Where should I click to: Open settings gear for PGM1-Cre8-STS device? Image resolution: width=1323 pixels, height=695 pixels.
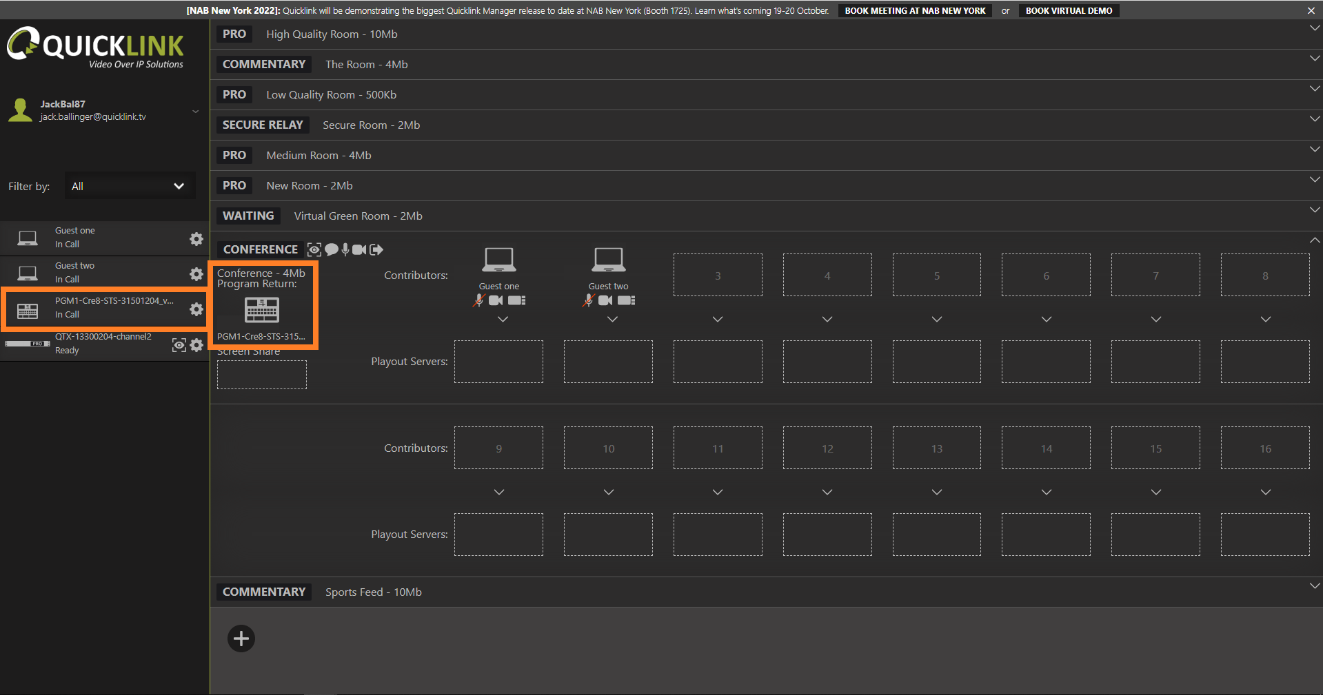pyautogui.click(x=196, y=309)
